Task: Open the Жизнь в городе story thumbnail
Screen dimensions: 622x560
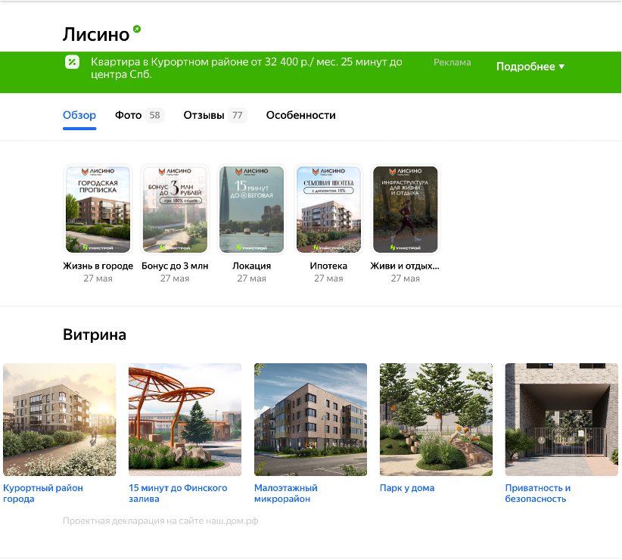Action: tap(98, 210)
